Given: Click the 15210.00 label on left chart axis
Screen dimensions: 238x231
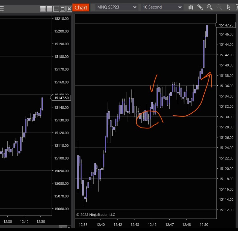Looking at the screenshot, I should click(x=61, y=19).
